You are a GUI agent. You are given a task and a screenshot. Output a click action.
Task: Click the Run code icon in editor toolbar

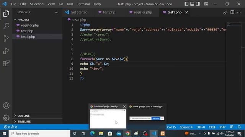(225, 13)
